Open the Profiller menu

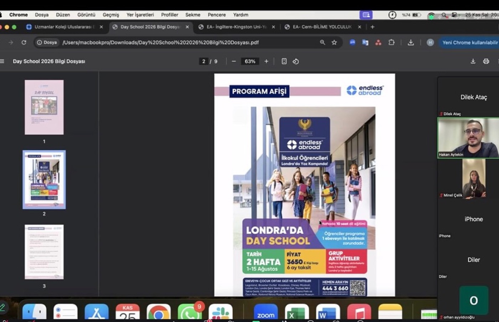click(x=170, y=15)
